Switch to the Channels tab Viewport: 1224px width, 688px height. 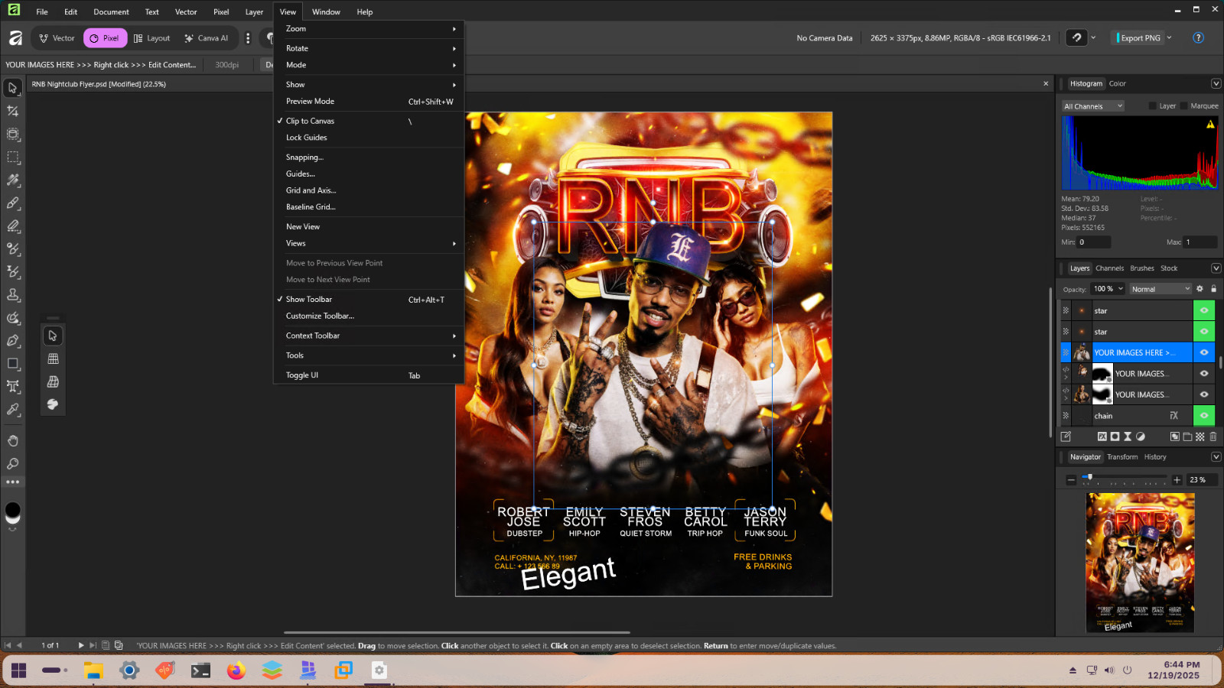click(1109, 268)
